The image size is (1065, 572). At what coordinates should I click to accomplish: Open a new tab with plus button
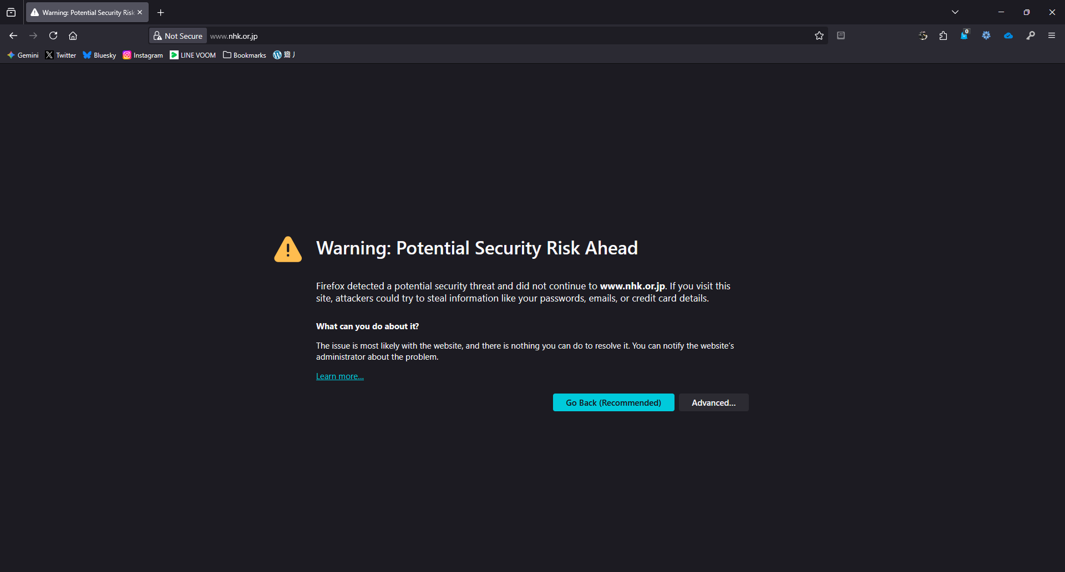click(161, 12)
